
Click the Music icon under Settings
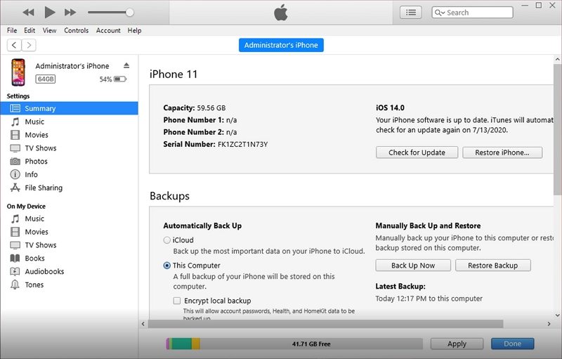(15, 122)
